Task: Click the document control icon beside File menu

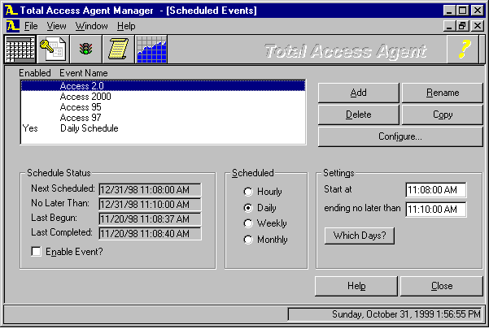Action: pos(12,26)
